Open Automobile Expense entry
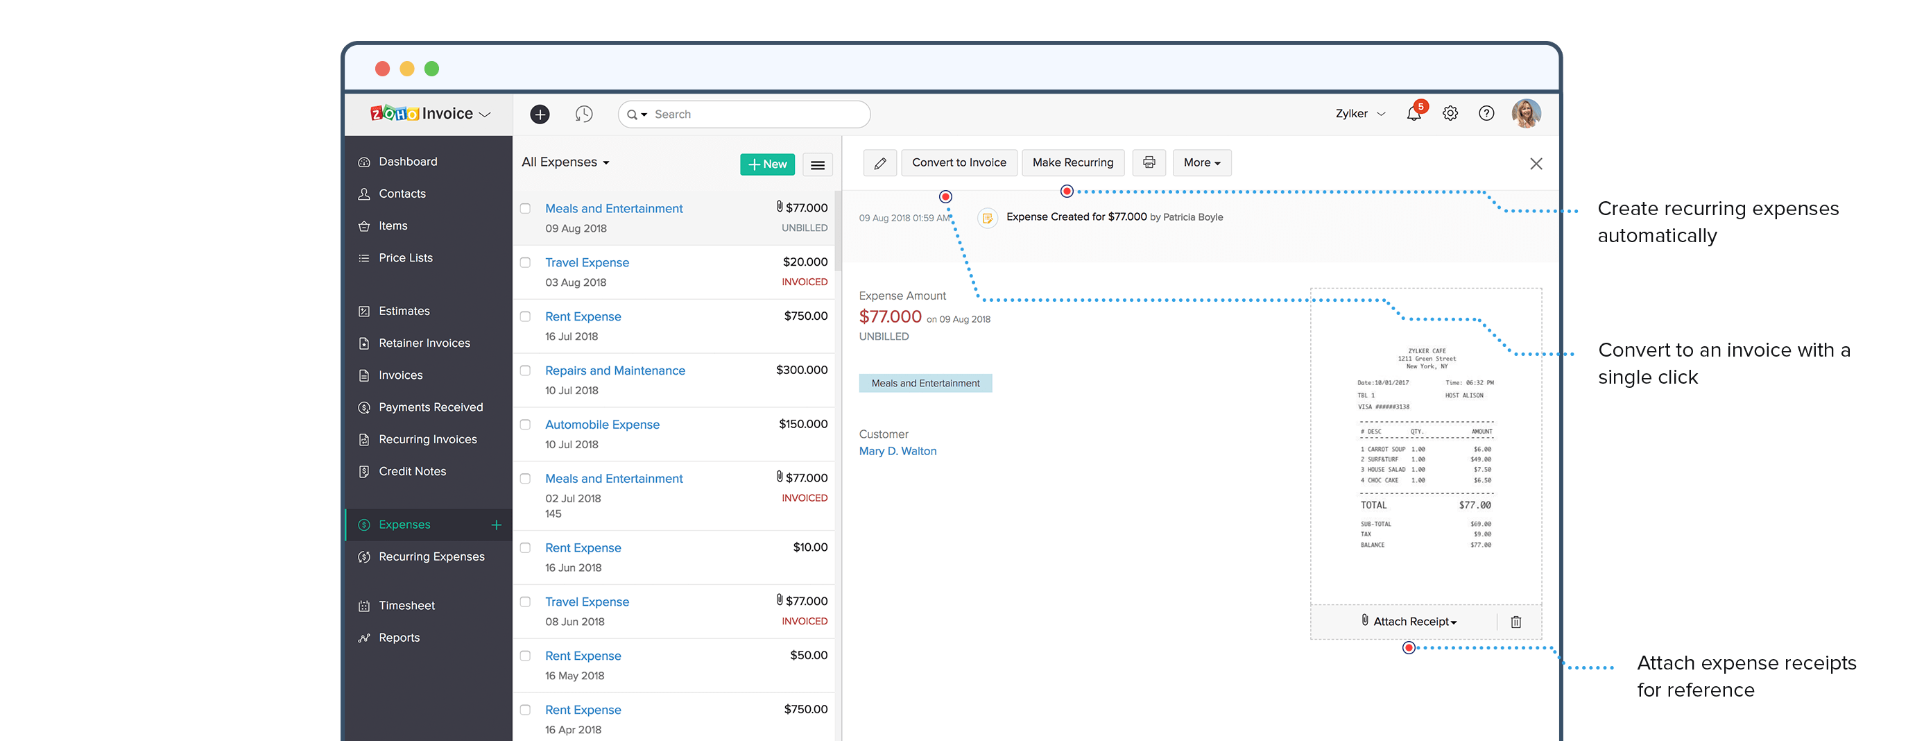 [x=602, y=425]
